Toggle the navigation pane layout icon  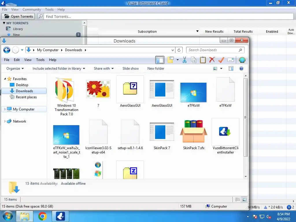point(160,60)
